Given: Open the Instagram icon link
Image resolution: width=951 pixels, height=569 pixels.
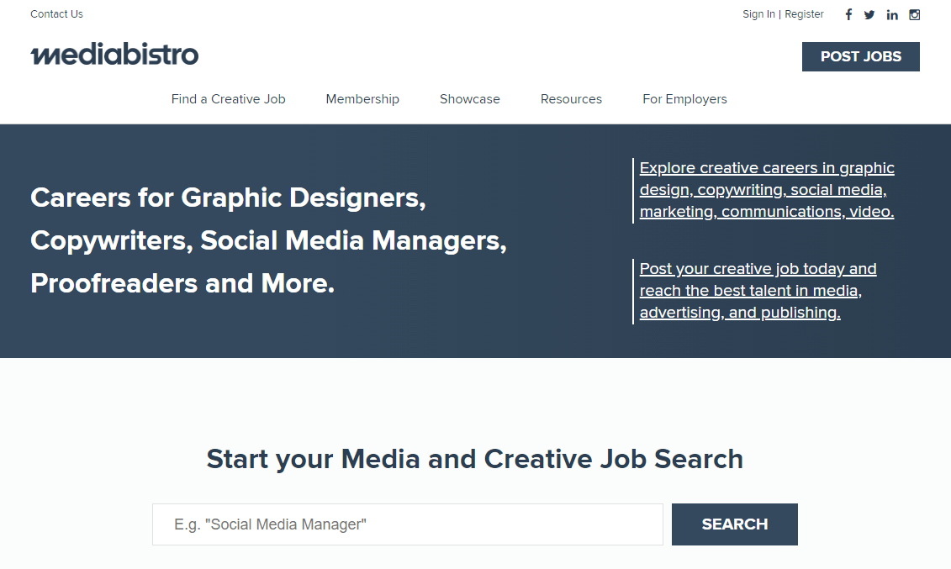Looking at the screenshot, I should coord(915,14).
